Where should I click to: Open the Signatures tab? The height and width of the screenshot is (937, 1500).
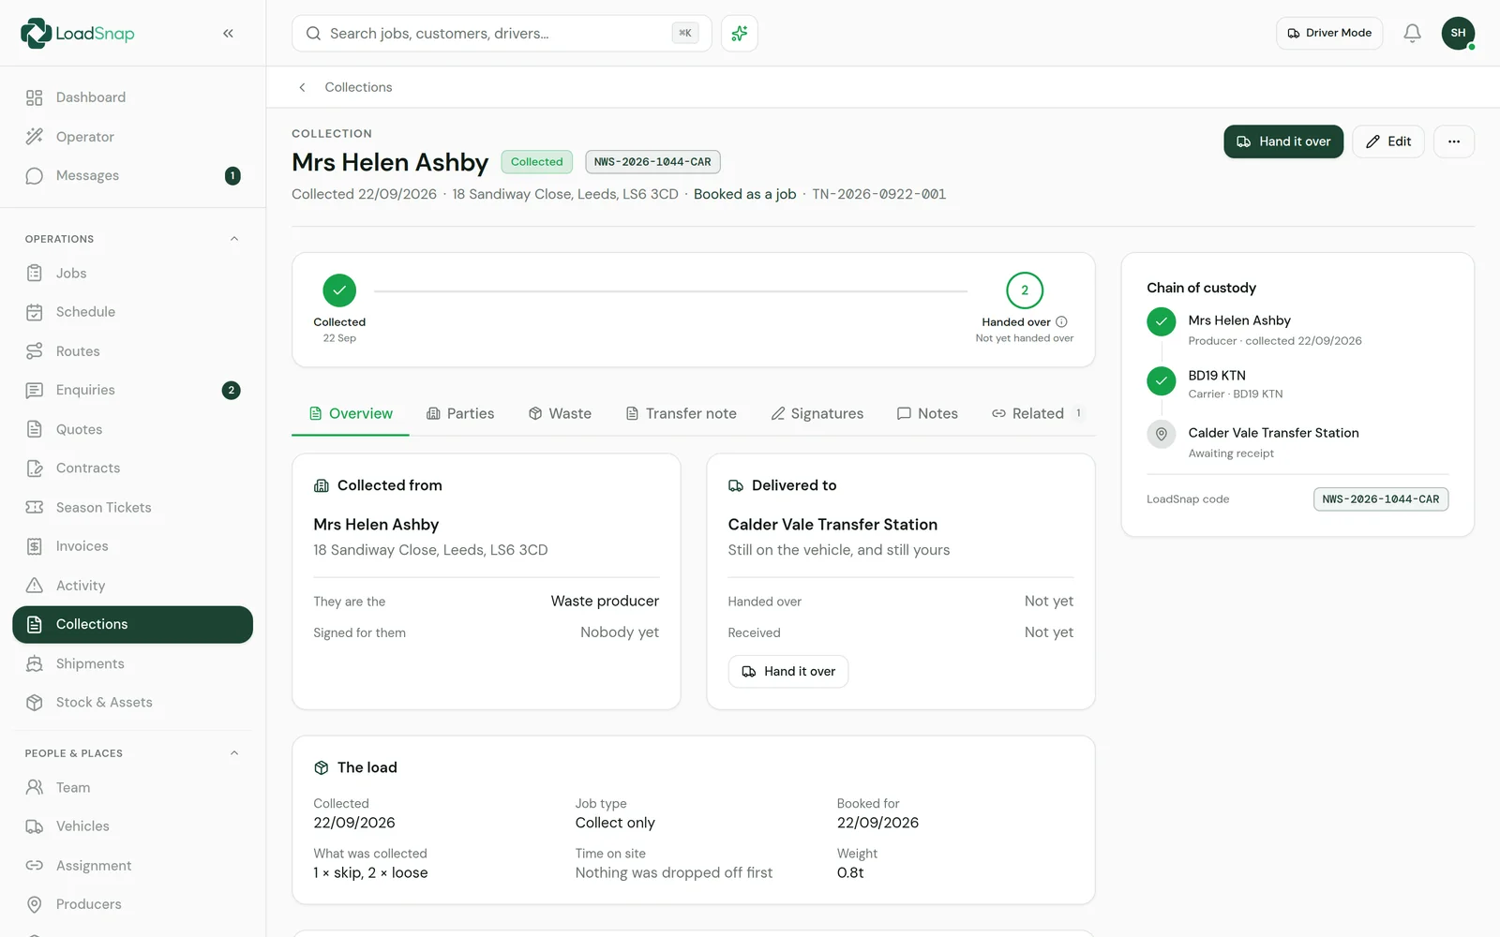[x=817, y=414]
